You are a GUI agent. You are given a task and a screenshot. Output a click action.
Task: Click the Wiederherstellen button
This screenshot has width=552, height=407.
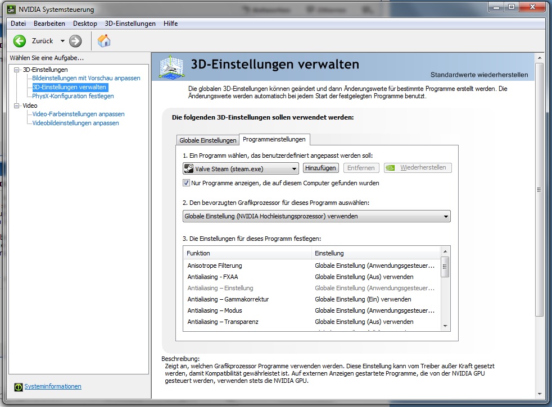(418, 168)
